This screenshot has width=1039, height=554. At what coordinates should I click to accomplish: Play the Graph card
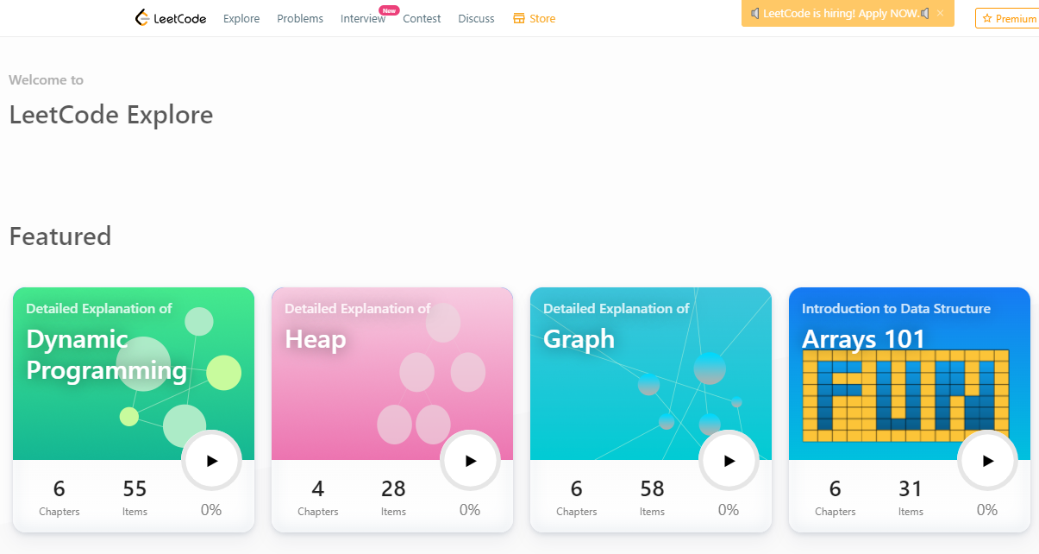tap(729, 461)
